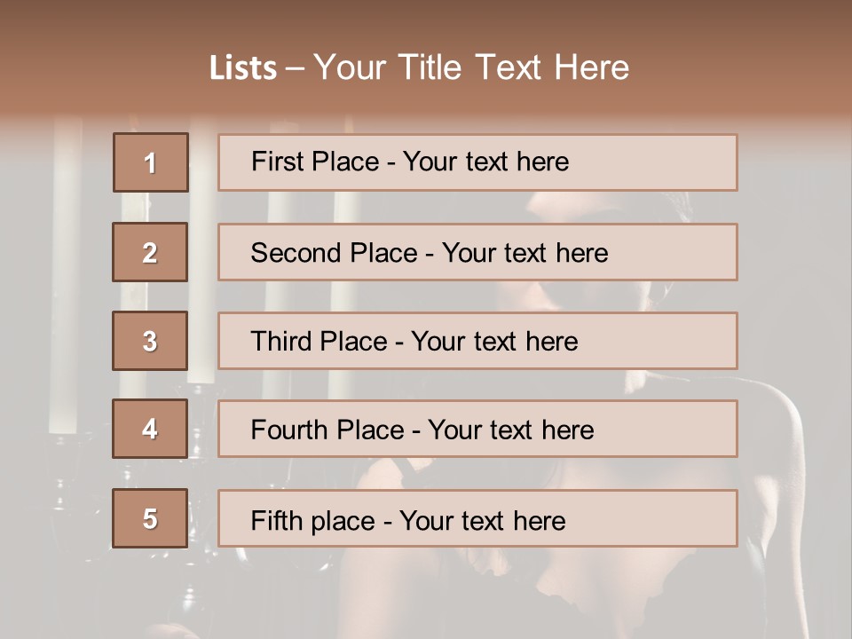Select the number 2 box
The width and height of the screenshot is (852, 639).
(x=150, y=252)
